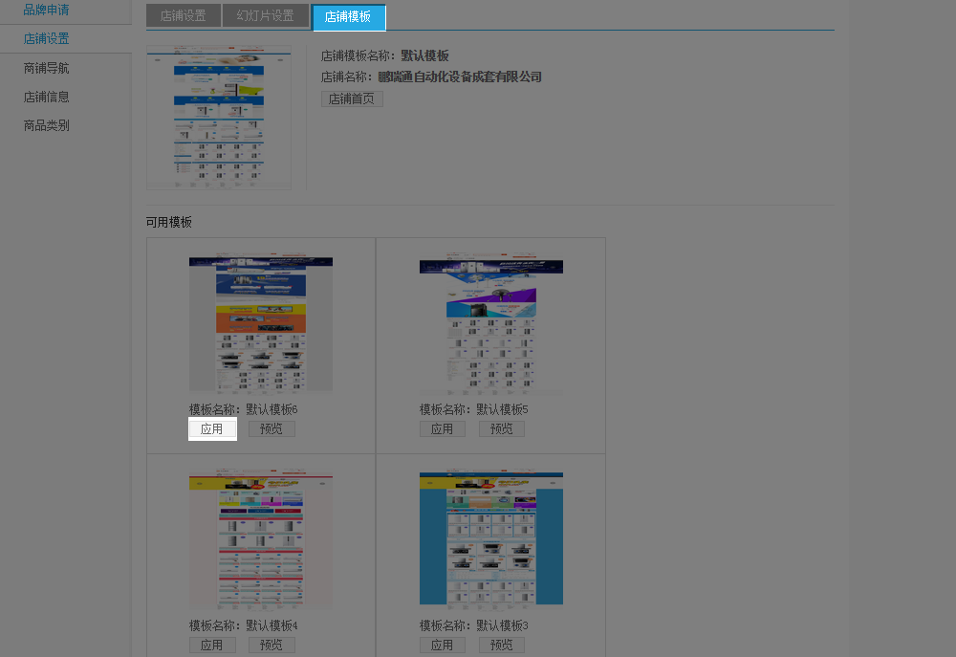Image resolution: width=956 pixels, height=657 pixels.
Task: Preview 默认模板3 with its 预览 button
Action: [x=502, y=646]
